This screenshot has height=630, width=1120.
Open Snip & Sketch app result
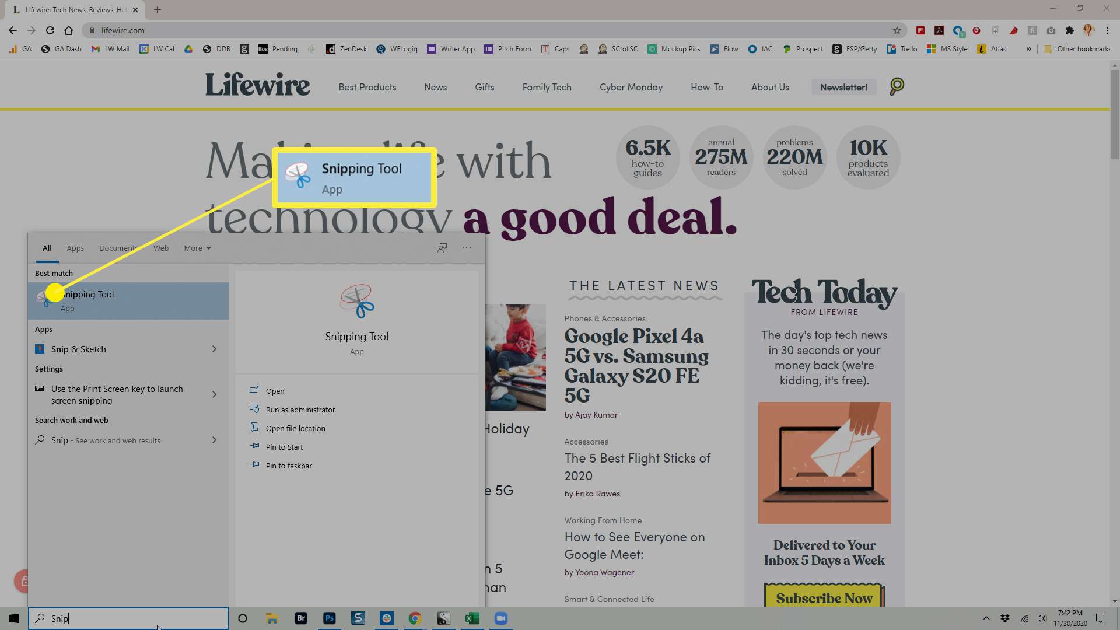point(128,349)
